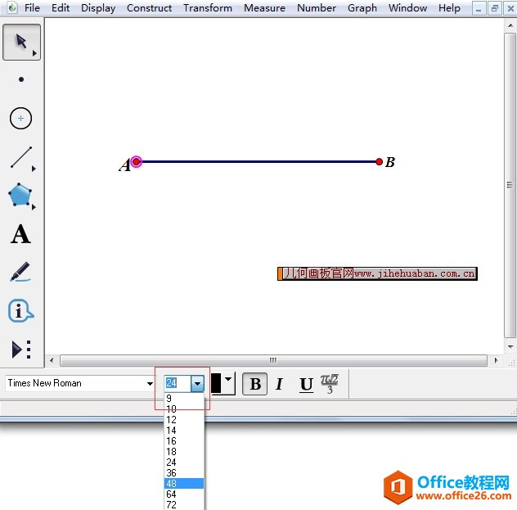Open the font size dropdown arrow

tap(197, 384)
